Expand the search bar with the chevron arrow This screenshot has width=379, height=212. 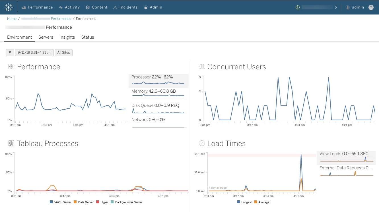[336, 7]
